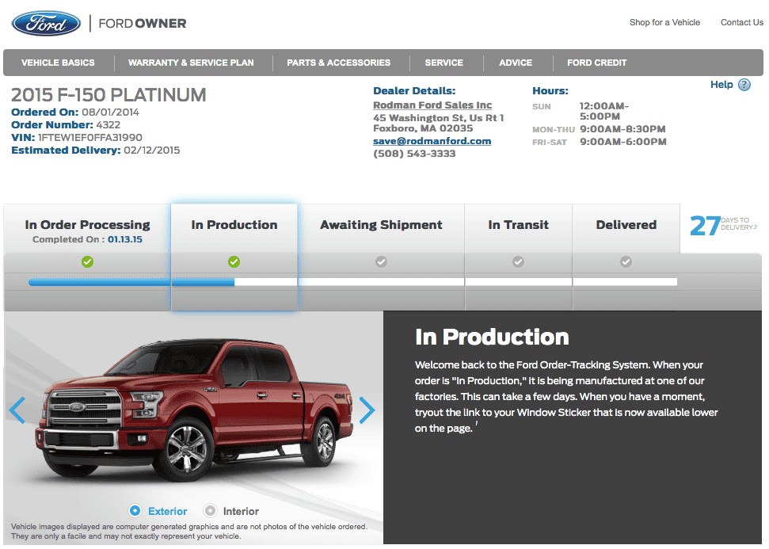Screen dimensions: 769x549
Task: Open the Contact Us link
Action: (741, 22)
